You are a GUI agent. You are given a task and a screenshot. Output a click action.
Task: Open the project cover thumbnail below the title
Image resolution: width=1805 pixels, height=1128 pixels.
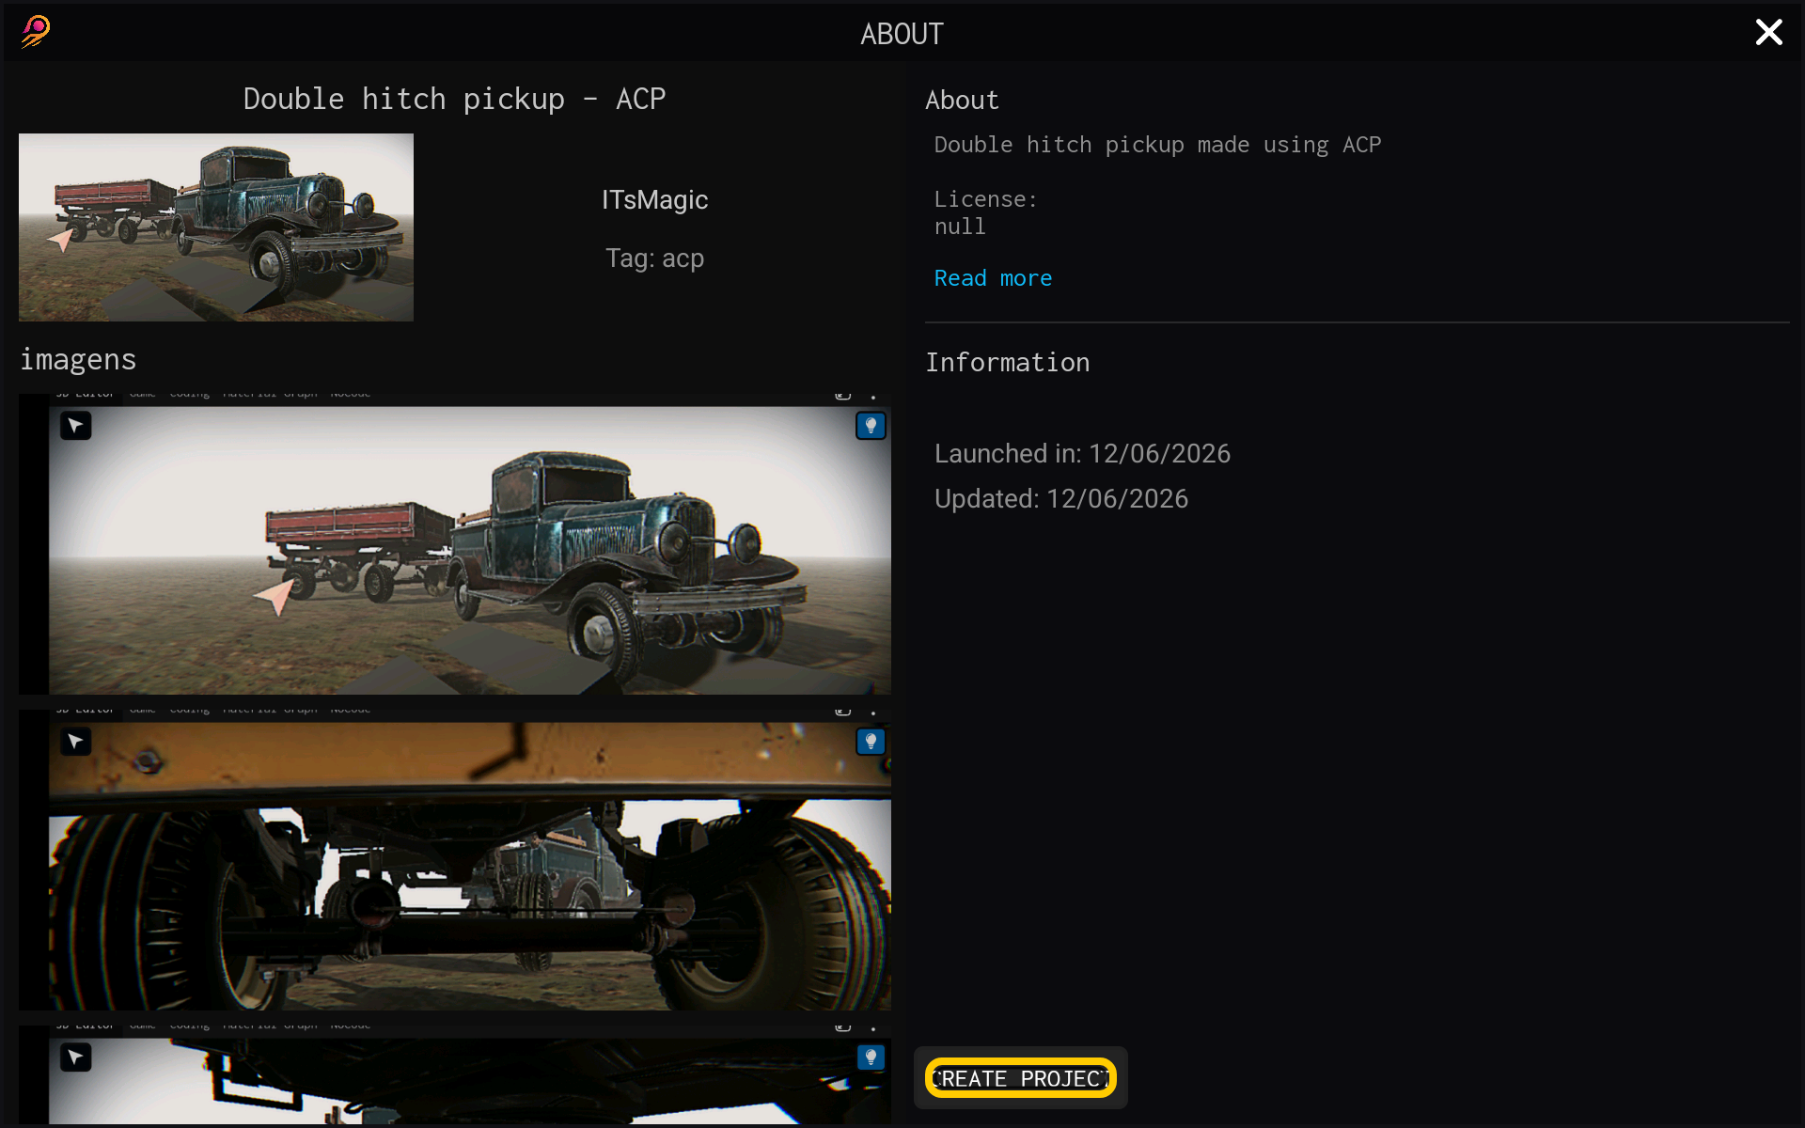click(216, 227)
